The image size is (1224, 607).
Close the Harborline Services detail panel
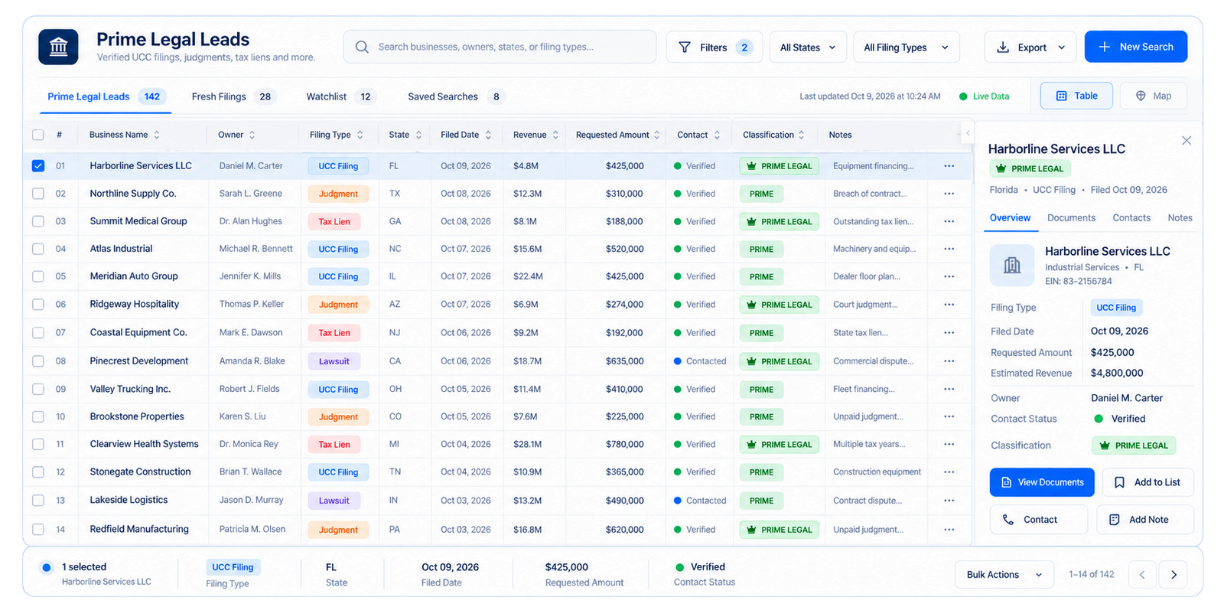coord(1186,141)
